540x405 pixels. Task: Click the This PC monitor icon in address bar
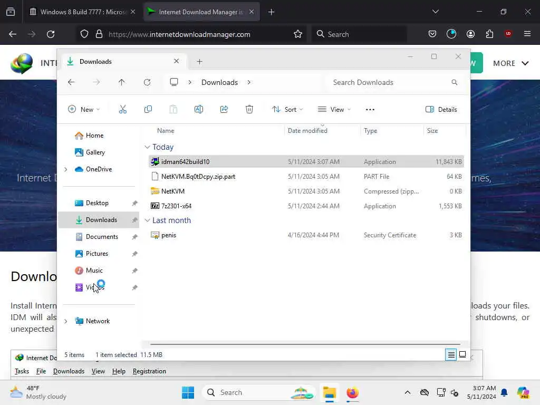click(174, 82)
